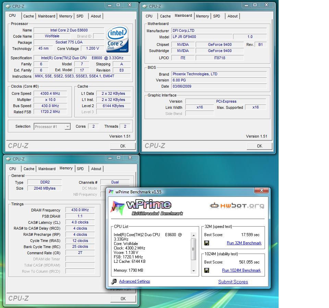Select SPD tab in CPU-Z CPU window
Image resolution: width=329 pixels, height=308 pixels.
pyautogui.click(x=80, y=16)
